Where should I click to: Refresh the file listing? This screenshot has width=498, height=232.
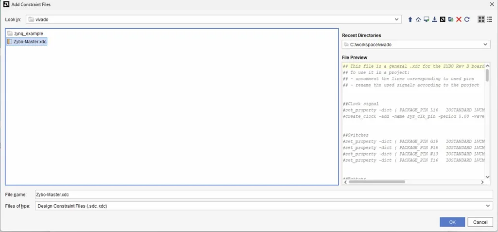click(467, 19)
